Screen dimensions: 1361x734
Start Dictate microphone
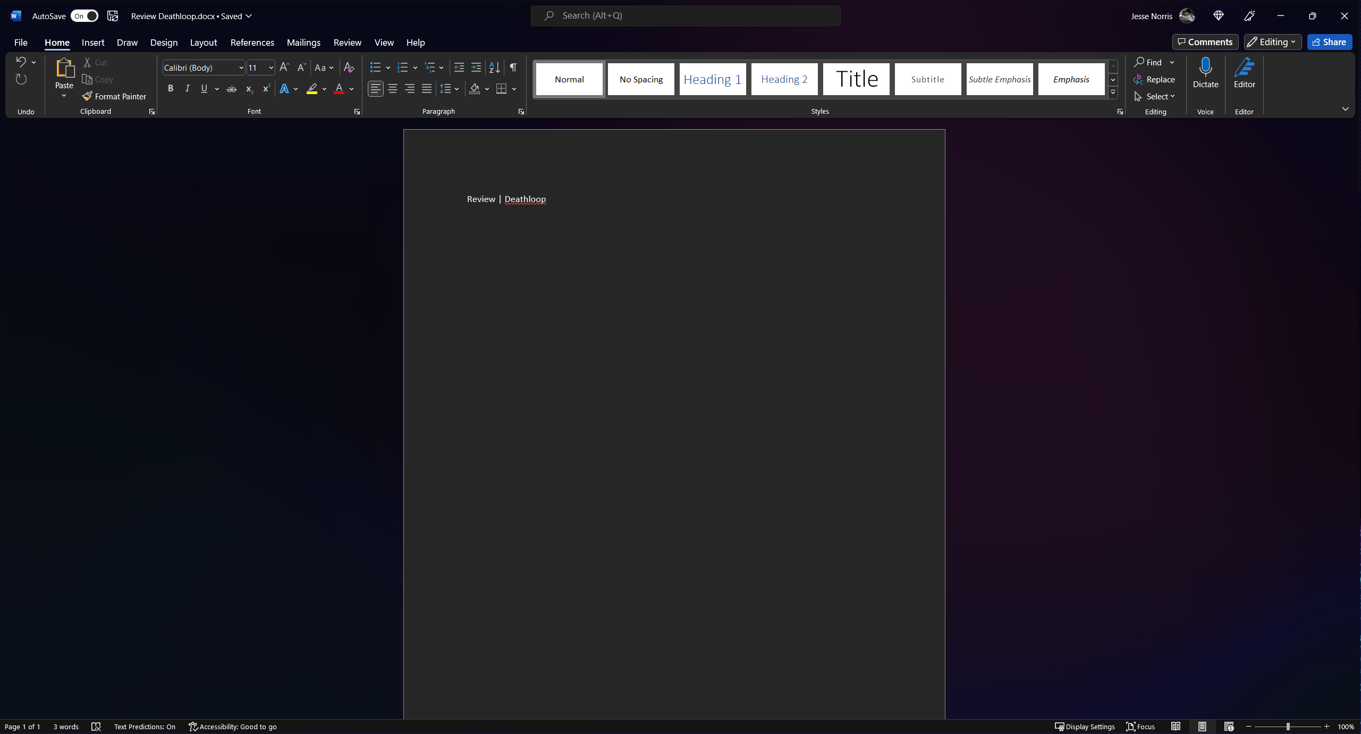1205,73
